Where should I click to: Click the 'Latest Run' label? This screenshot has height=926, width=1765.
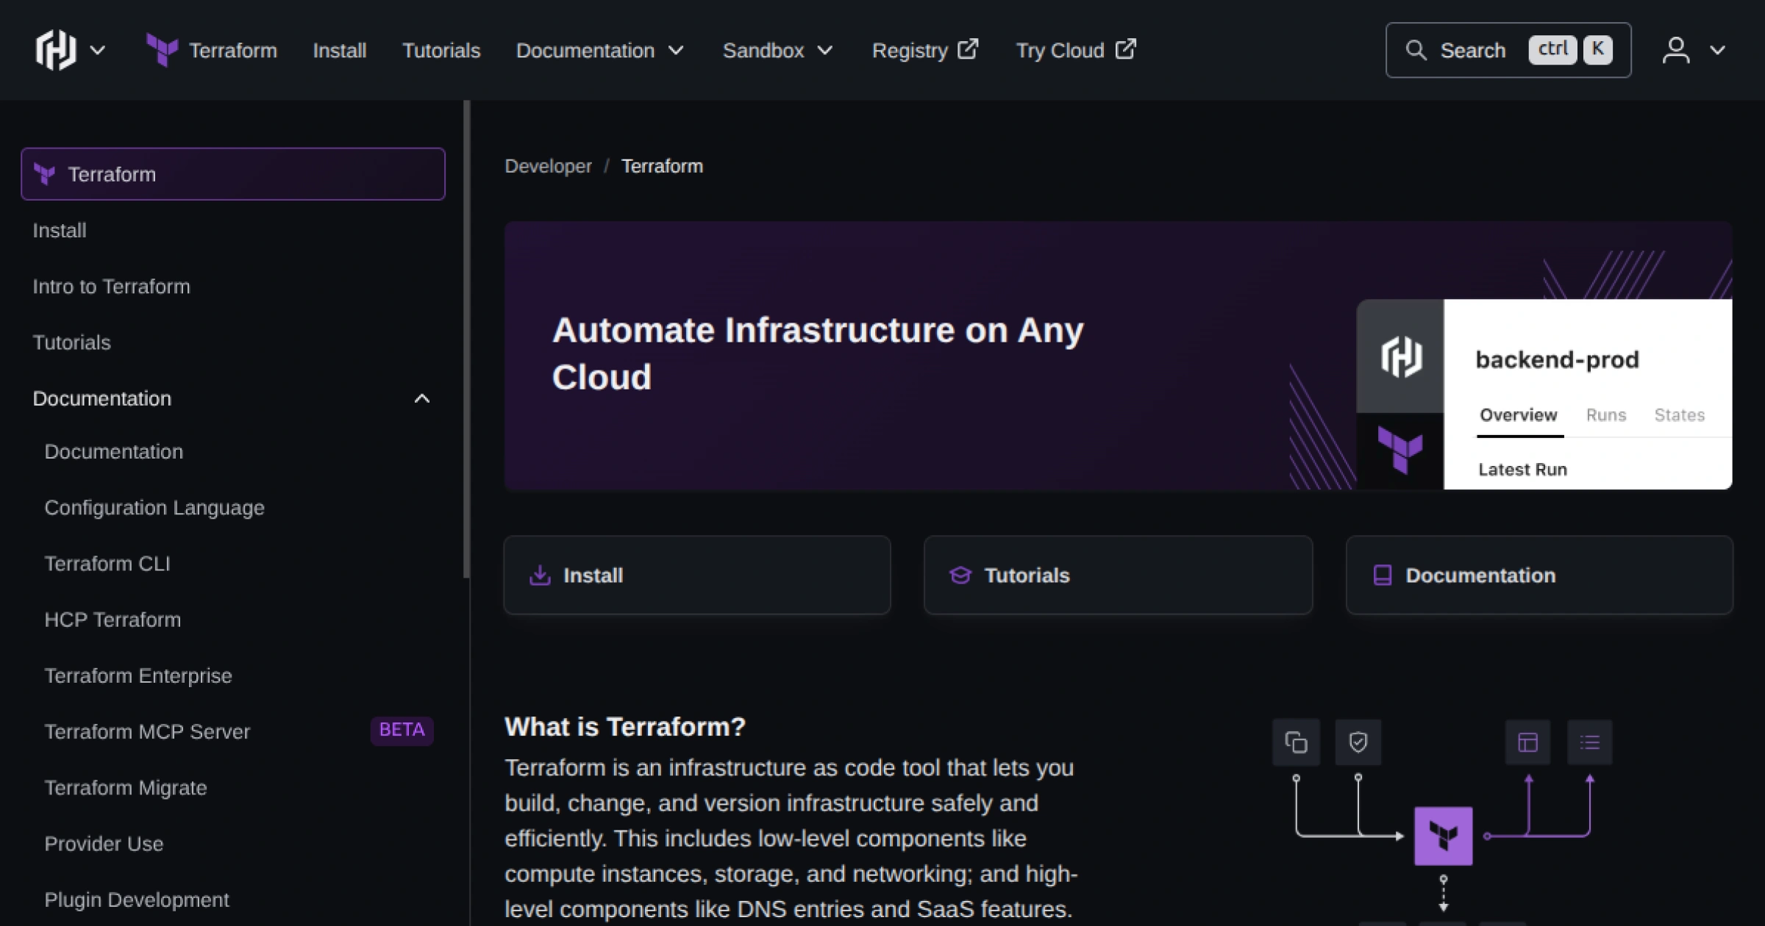pyautogui.click(x=1522, y=470)
